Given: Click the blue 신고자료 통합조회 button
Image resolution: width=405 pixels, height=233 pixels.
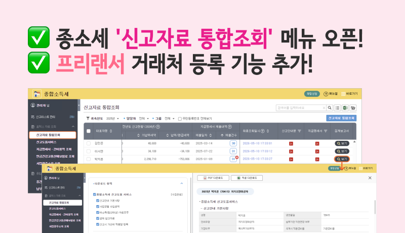Looking at the screenshot, I should pos(341,118).
